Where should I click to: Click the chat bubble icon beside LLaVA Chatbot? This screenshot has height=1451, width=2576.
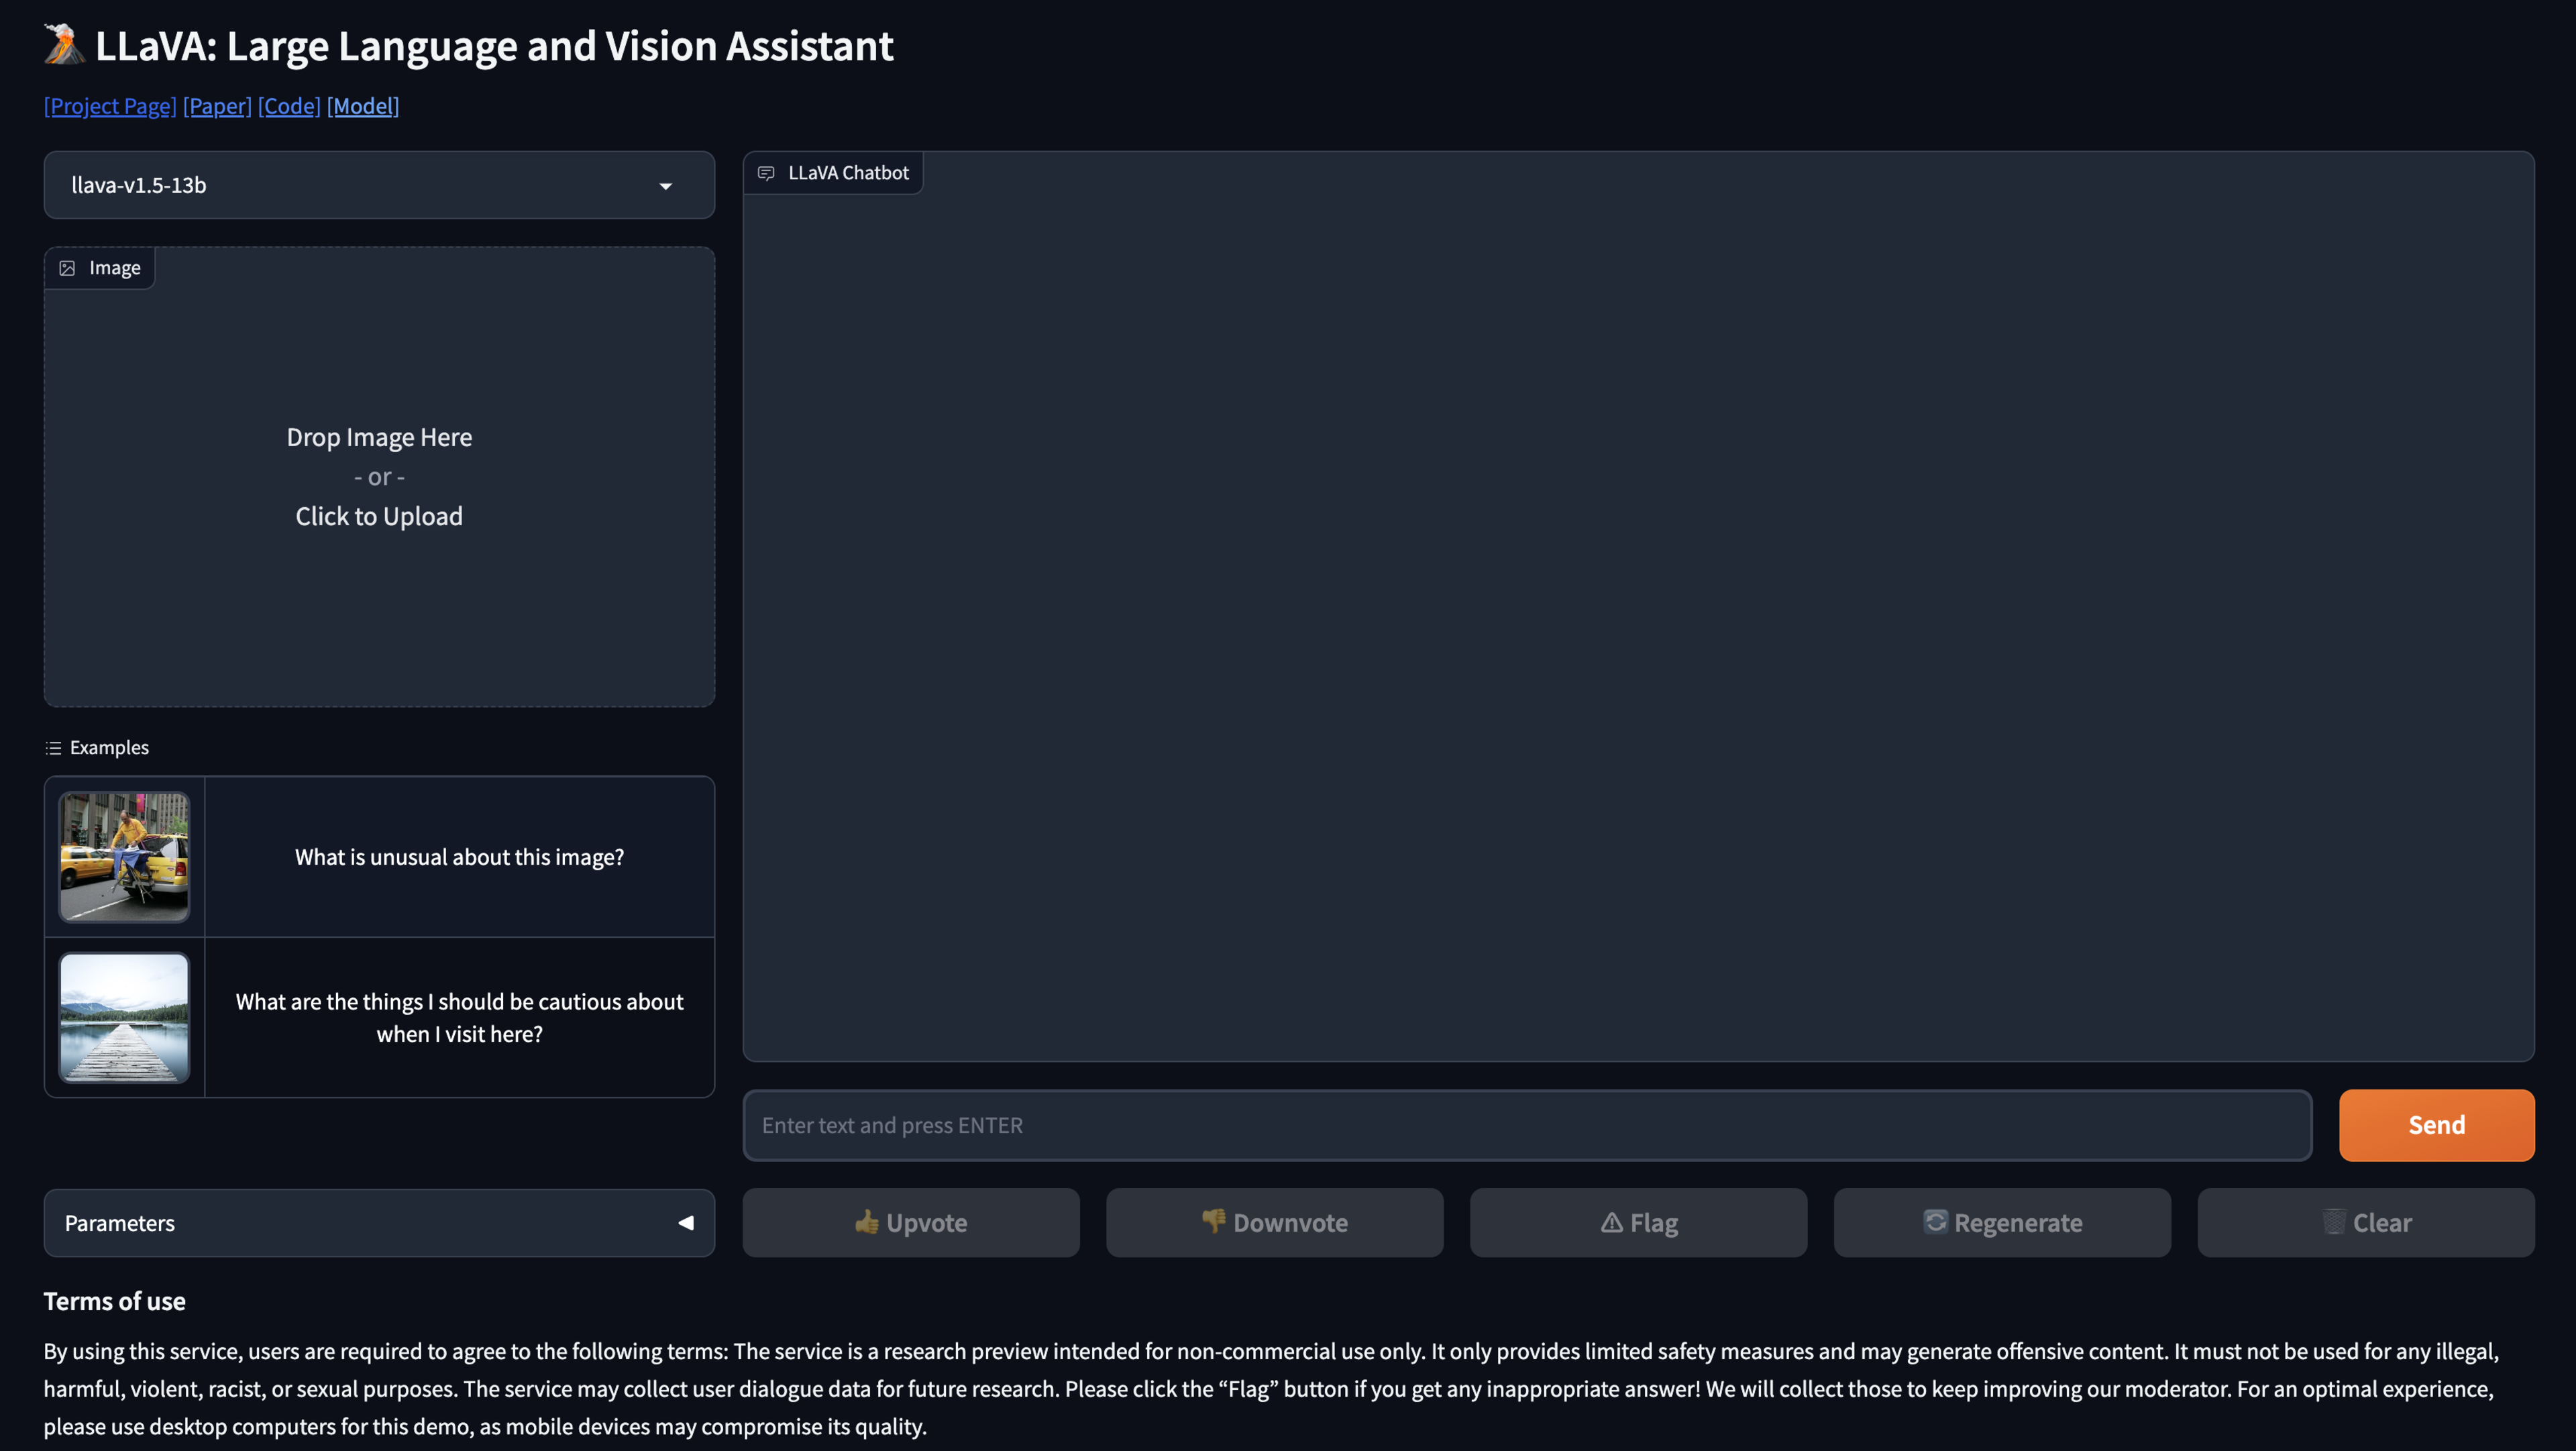coord(766,173)
